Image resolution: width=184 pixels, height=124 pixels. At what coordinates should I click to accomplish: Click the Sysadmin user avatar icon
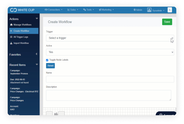149,10
